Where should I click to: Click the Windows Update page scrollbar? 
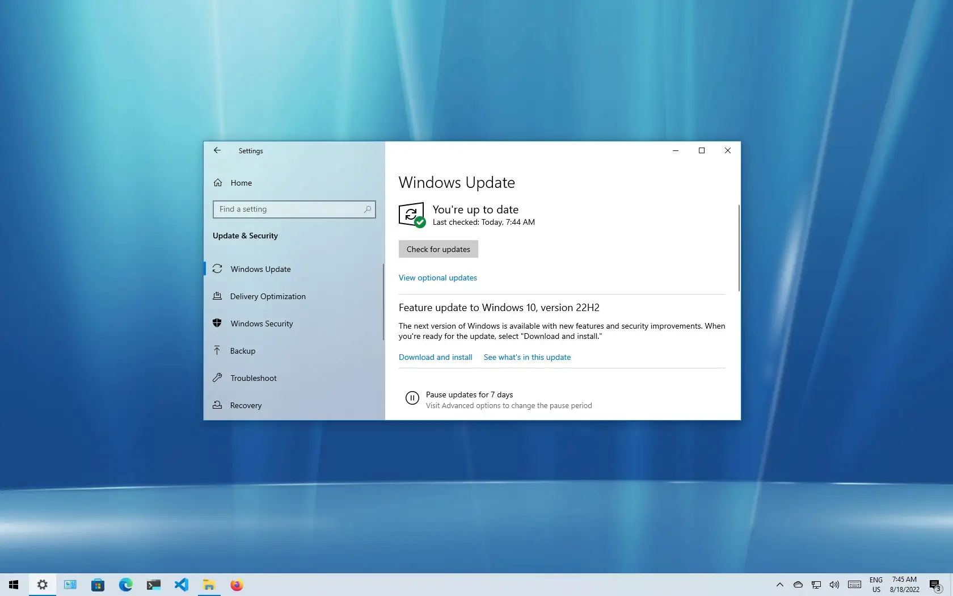tap(739, 248)
